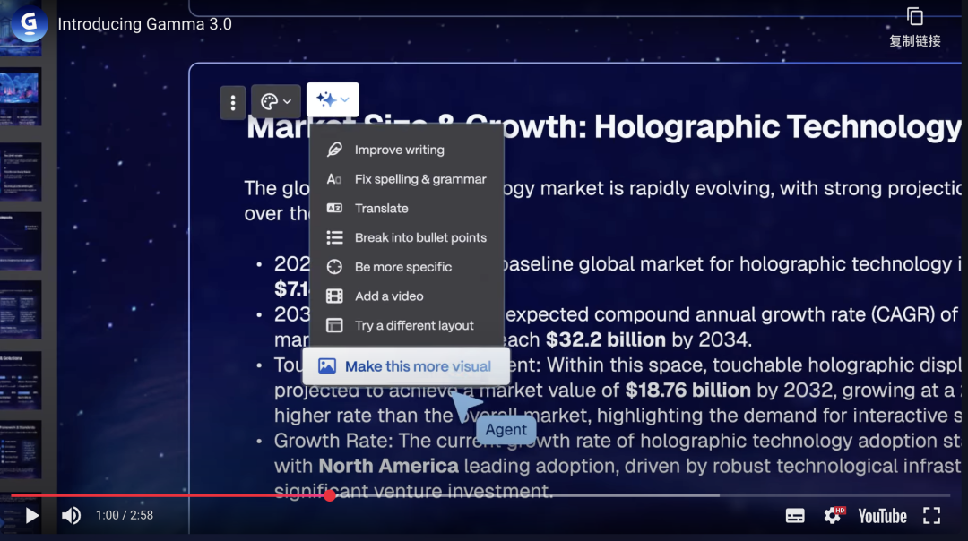Select Improve writing from the menu
The height and width of the screenshot is (541, 968).
click(399, 150)
